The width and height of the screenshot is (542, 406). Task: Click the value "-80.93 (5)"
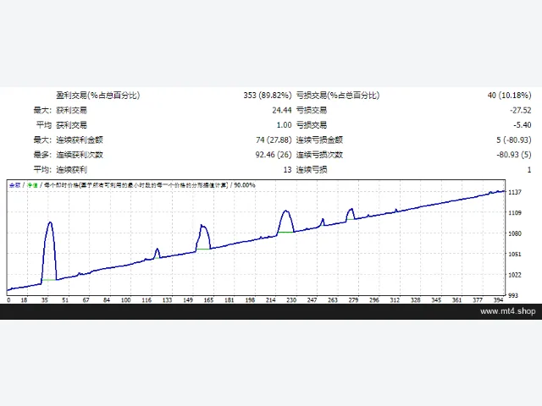pos(514,155)
